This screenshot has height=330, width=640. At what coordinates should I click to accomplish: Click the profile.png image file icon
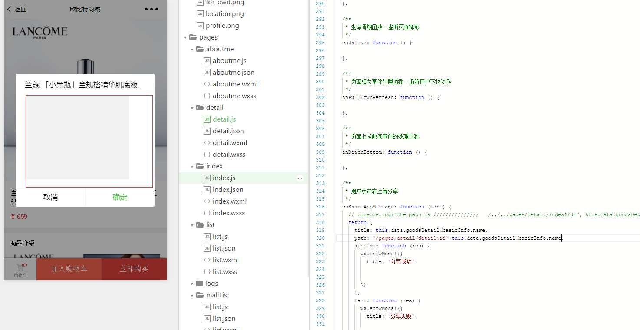[200, 26]
